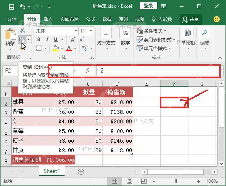Open 剪贴板 dialog launcher
Viewport: 226px width, 186px height.
click(30, 58)
